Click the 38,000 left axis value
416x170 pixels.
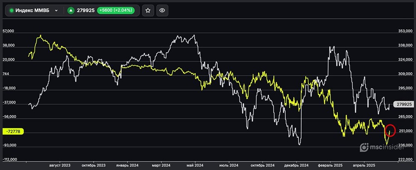[8, 45]
